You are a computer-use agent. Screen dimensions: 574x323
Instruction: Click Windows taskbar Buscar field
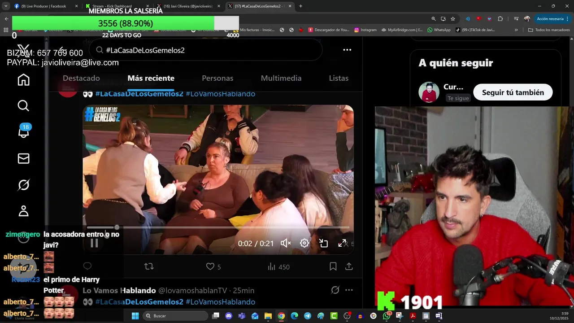point(176,316)
